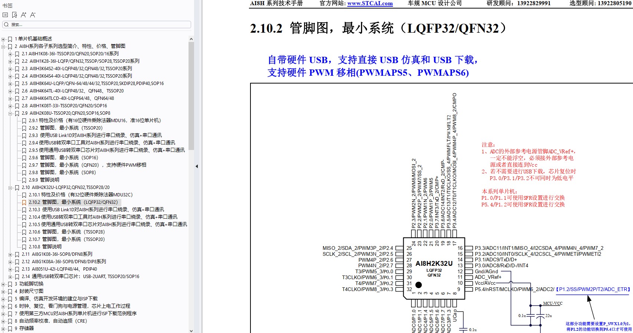The width and height of the screenshot is (633, 333).
Task: Click the bookmarks panel scrollbar thumb
Action: (191, 96)
